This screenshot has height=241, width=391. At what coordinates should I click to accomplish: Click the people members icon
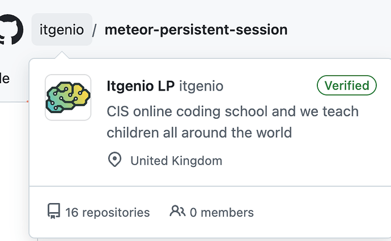coord(177,211)
